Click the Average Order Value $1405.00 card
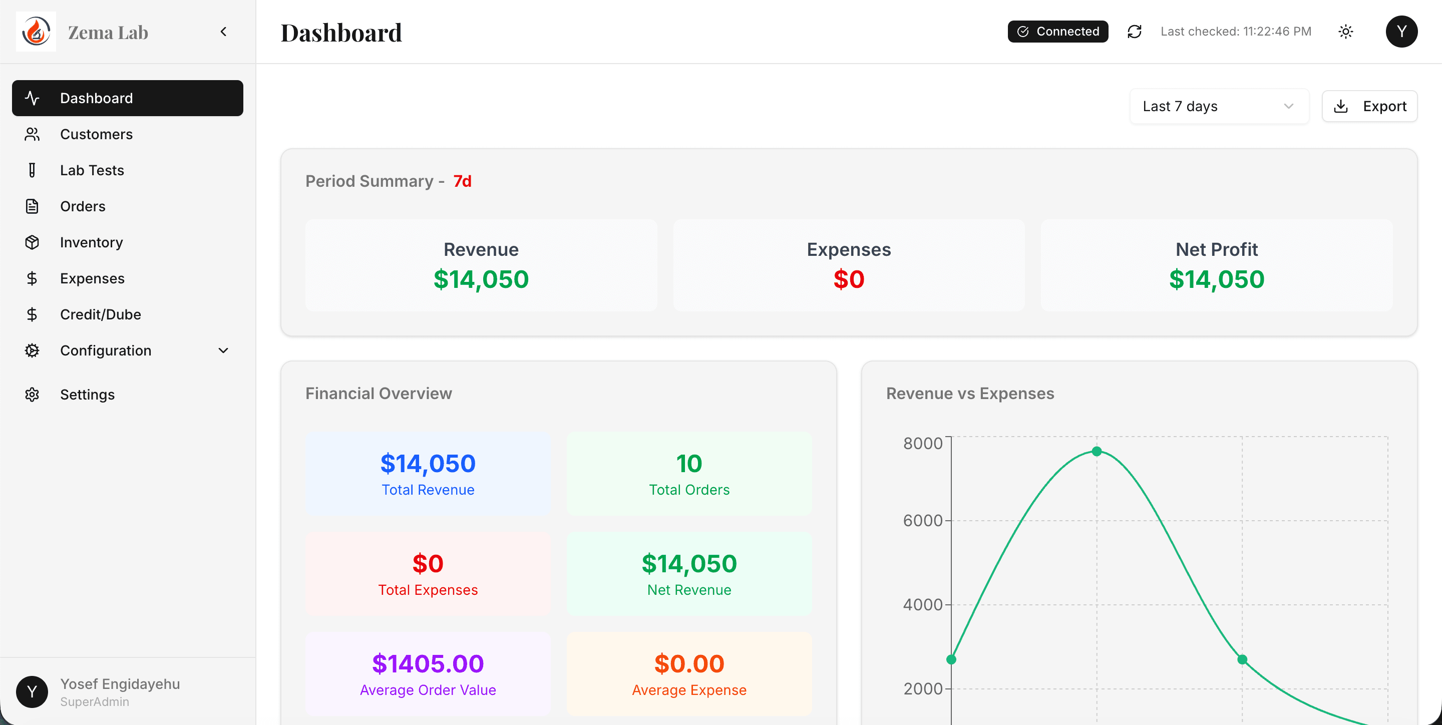This screenshot has height=725, width=1442. [x=428, y=674]
